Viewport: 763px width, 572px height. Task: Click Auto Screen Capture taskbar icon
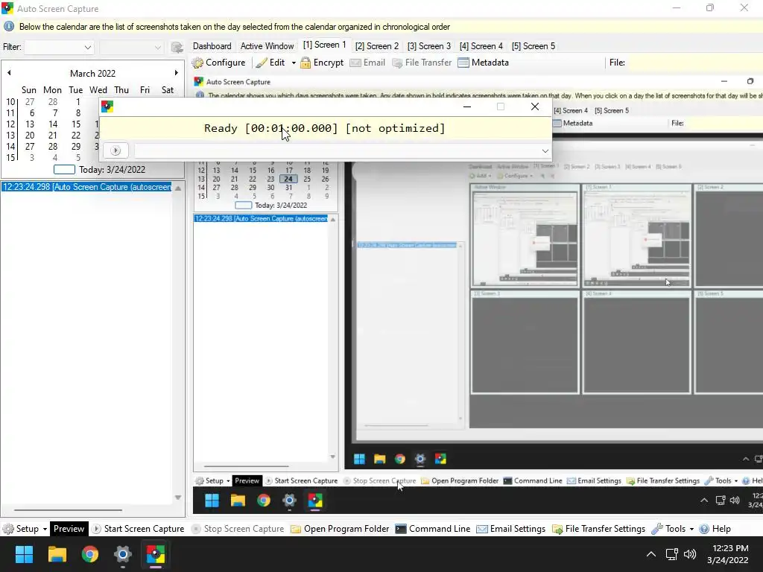tap(156, 554)
